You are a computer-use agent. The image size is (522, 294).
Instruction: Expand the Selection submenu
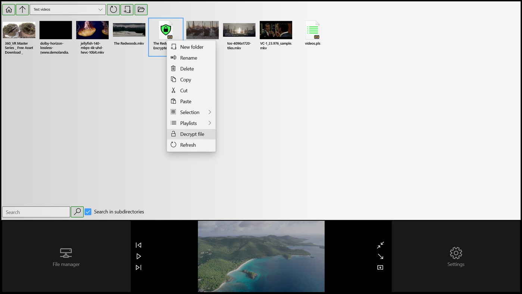(x=190, y=112)
